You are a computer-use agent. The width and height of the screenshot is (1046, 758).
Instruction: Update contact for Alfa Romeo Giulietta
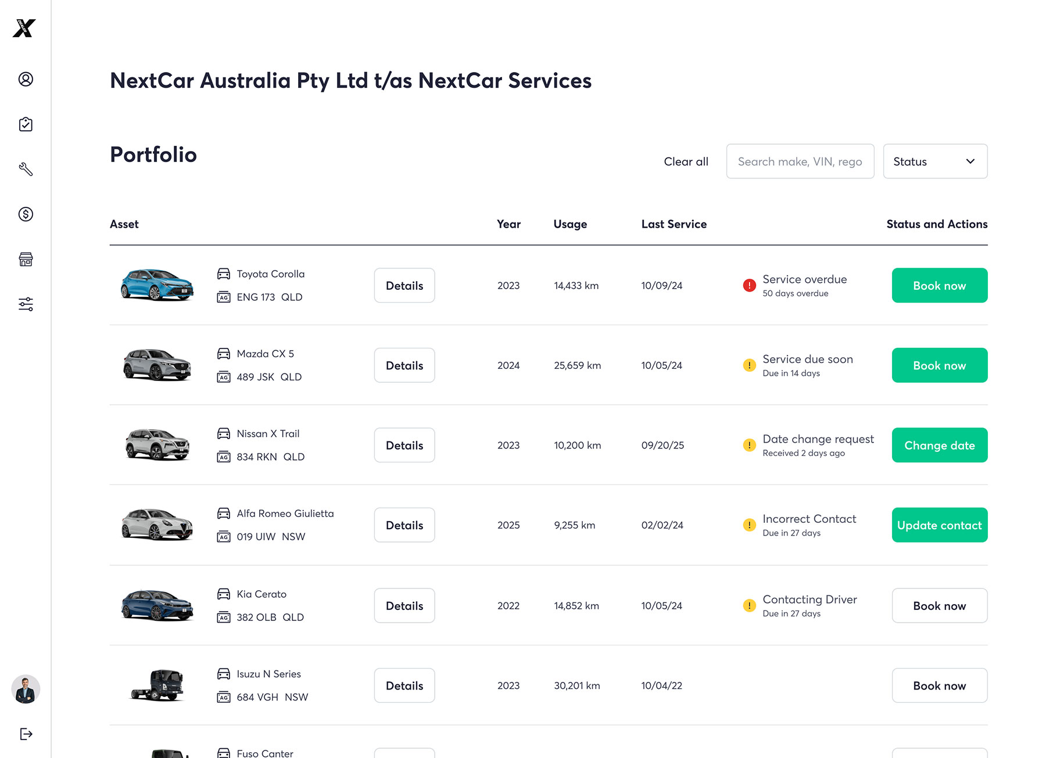(x=939, y=525)
